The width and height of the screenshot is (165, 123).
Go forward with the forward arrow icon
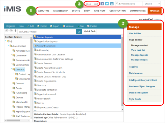click(11, 31)
